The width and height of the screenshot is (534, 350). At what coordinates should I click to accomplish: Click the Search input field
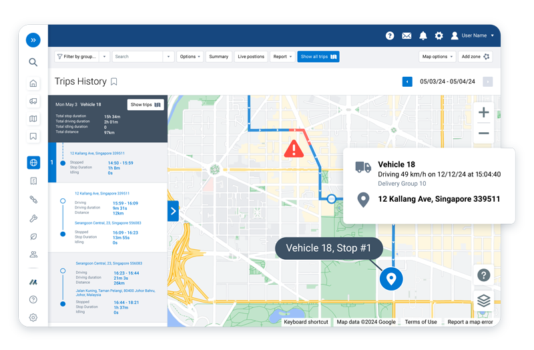point(138,57)
